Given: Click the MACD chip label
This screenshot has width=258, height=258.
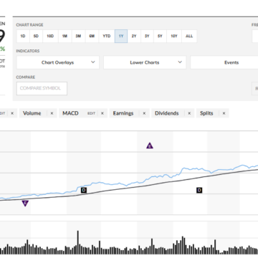Looking at the screenshot, I should click(70, 113).
